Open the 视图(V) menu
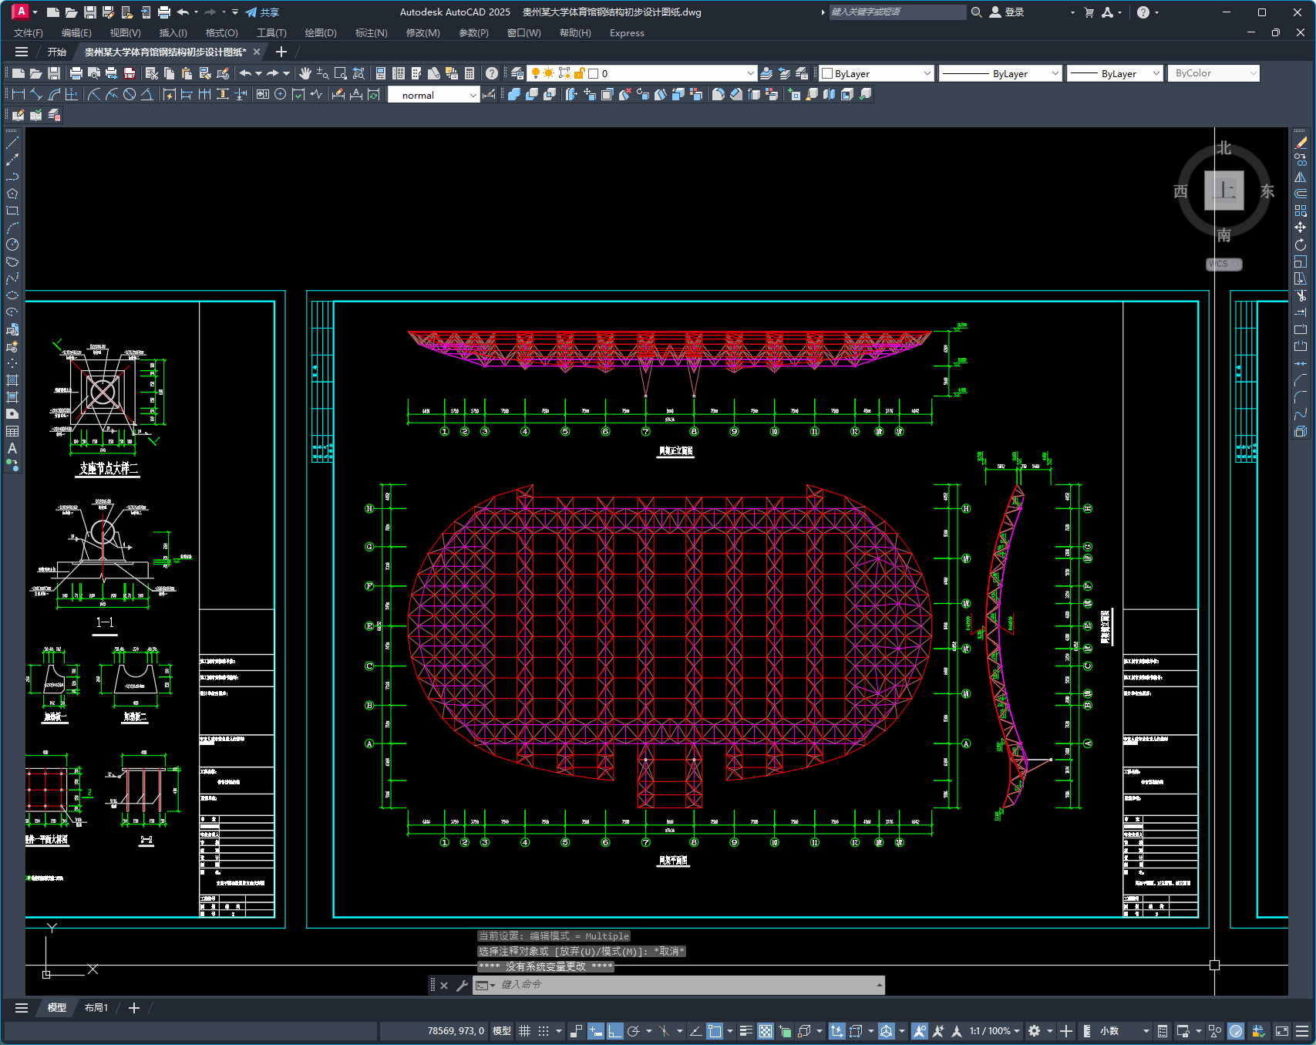 (125, 33)
